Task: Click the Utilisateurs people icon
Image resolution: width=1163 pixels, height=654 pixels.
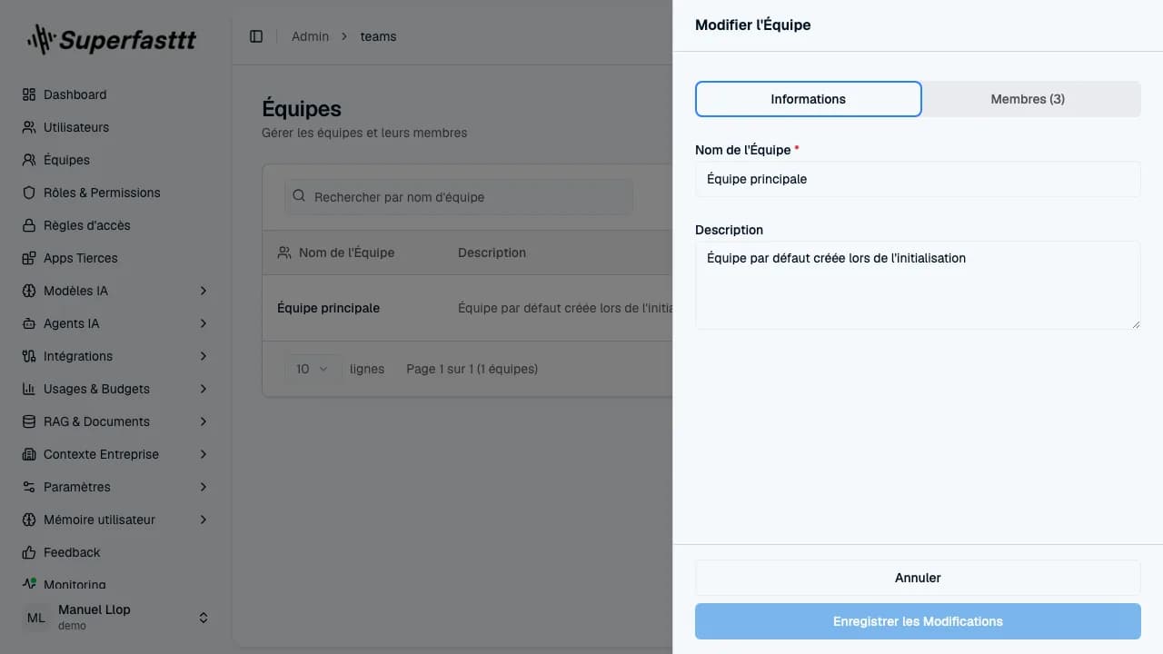Action: [29, 127]
